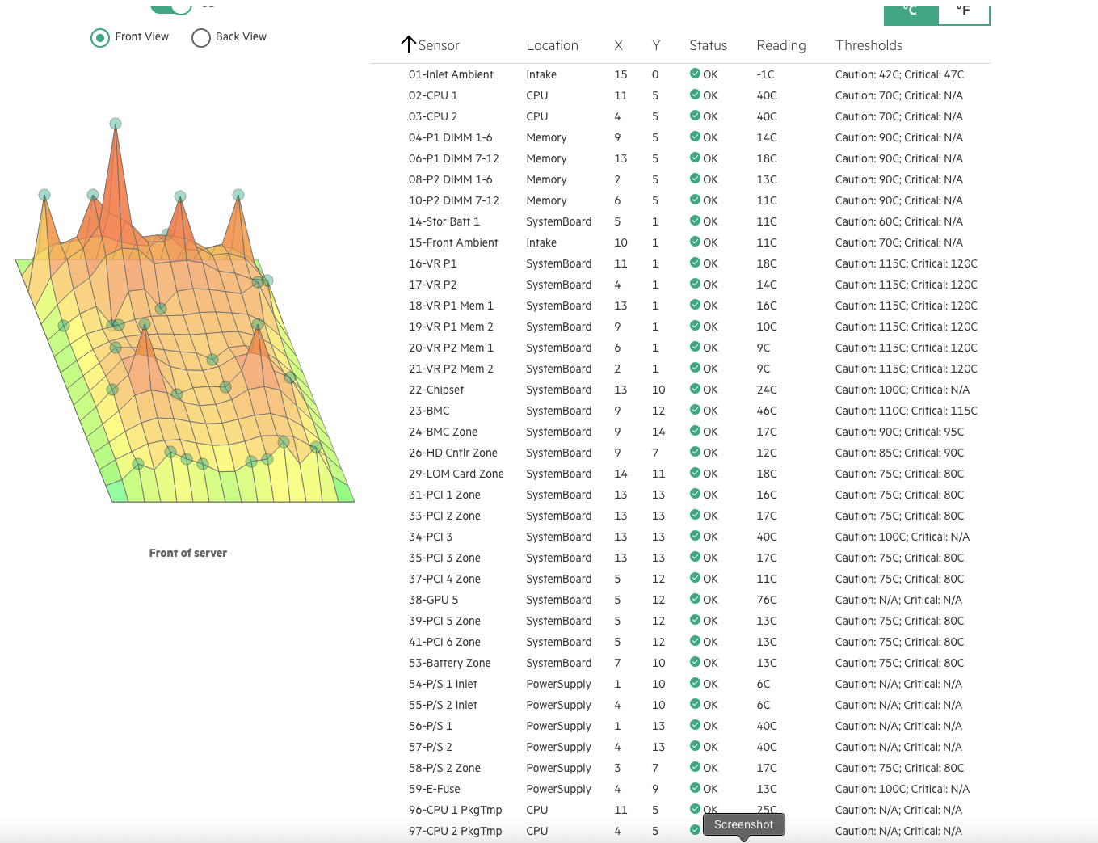Click OK status icon for 23-BMC
1098x843 pixels.
point(695,410)
